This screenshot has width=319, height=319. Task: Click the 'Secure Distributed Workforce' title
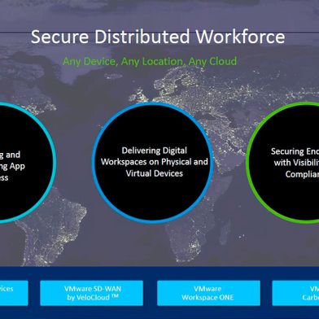point(158,37)
